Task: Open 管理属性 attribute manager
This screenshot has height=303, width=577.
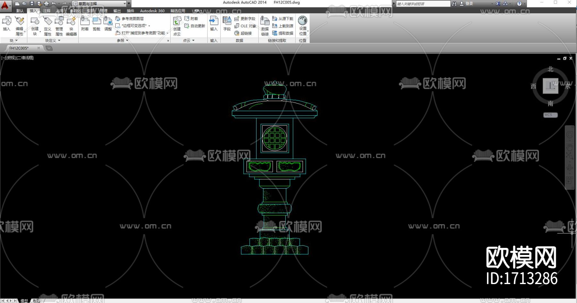Action: coord(59,26)
